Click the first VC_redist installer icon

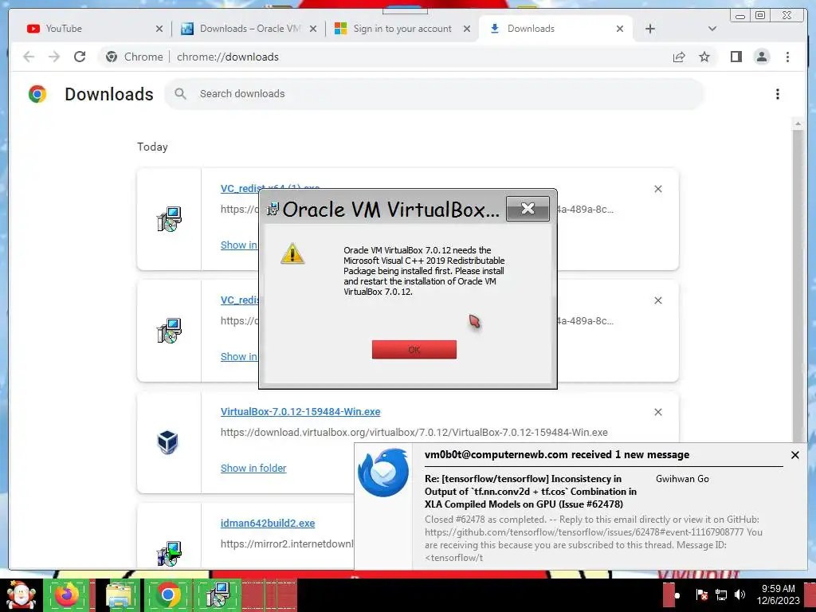pyautogui.click(x=169, y=219)
